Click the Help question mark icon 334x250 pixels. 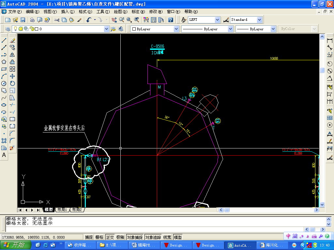click(171, 20)
